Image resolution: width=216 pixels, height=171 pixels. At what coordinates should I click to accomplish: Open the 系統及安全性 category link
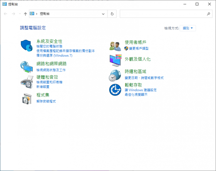[x=49, y=41]
